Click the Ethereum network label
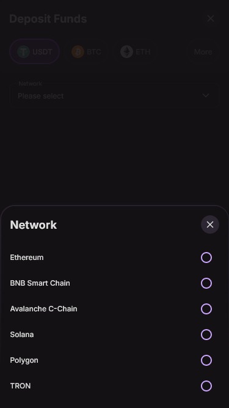The width and height of the screenshot is (229, 408). pyautogui.click(x=27, y=258)
